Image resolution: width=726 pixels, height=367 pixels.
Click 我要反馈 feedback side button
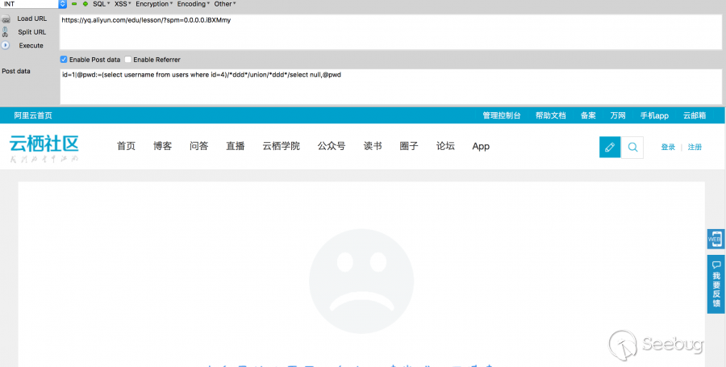coord(716,284)
